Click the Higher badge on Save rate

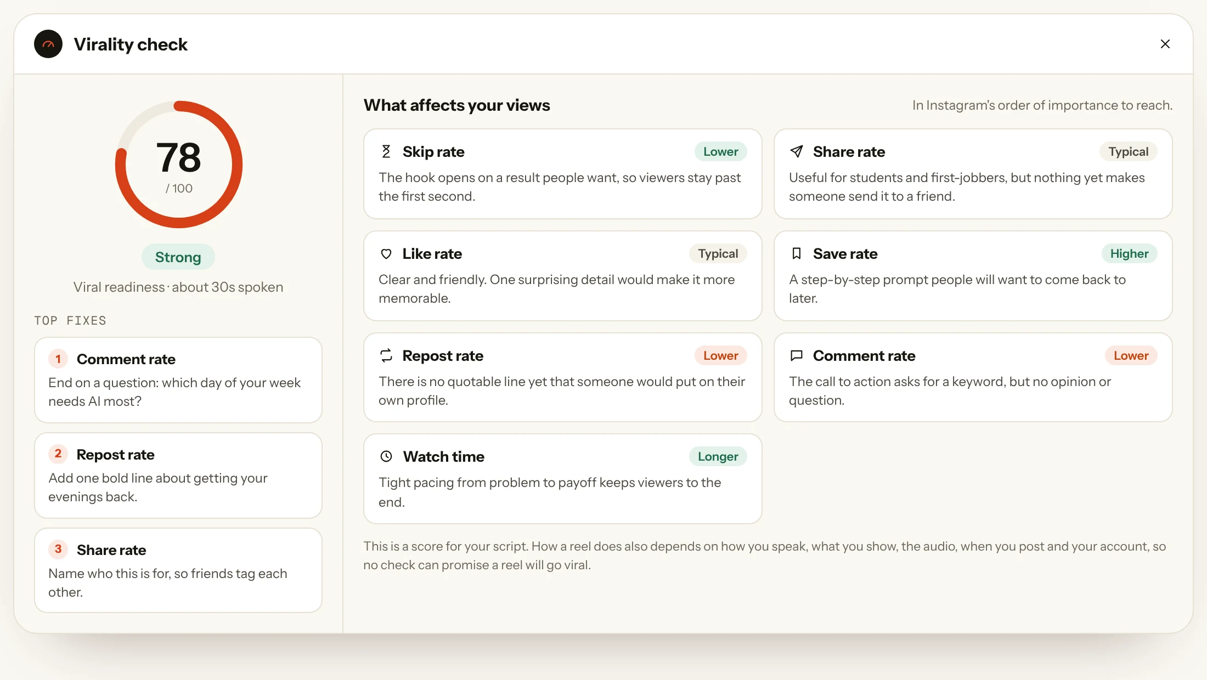pyautogui.click(x=1130, y=253)
